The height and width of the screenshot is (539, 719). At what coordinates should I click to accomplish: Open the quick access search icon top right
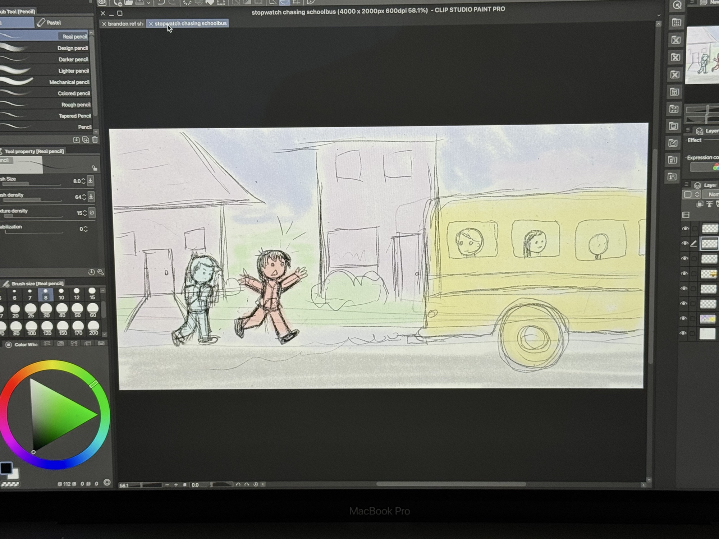677,5
